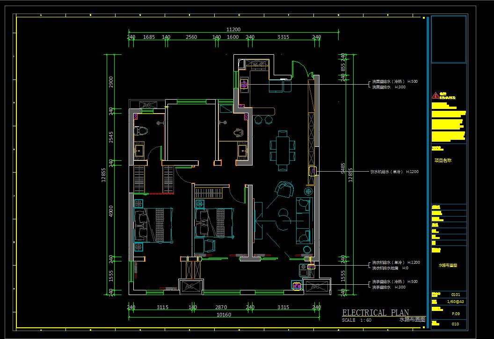Select the living room sofa block
Screen dimensions: 494x339
click(x=304, y=220)
